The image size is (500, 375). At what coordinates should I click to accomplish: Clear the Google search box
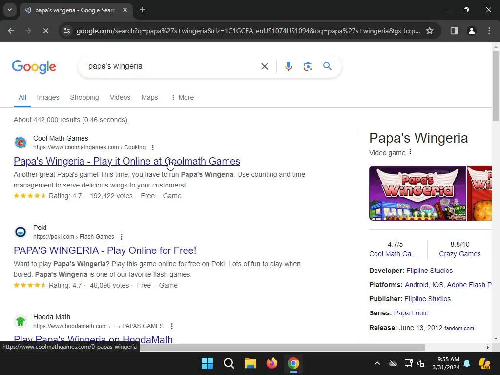coord(264,66)
